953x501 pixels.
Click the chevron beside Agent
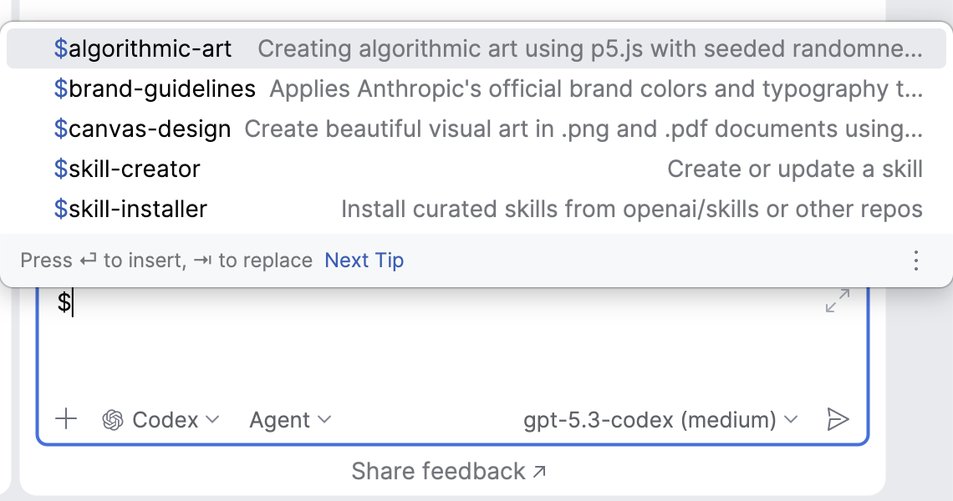pos(324,419)
